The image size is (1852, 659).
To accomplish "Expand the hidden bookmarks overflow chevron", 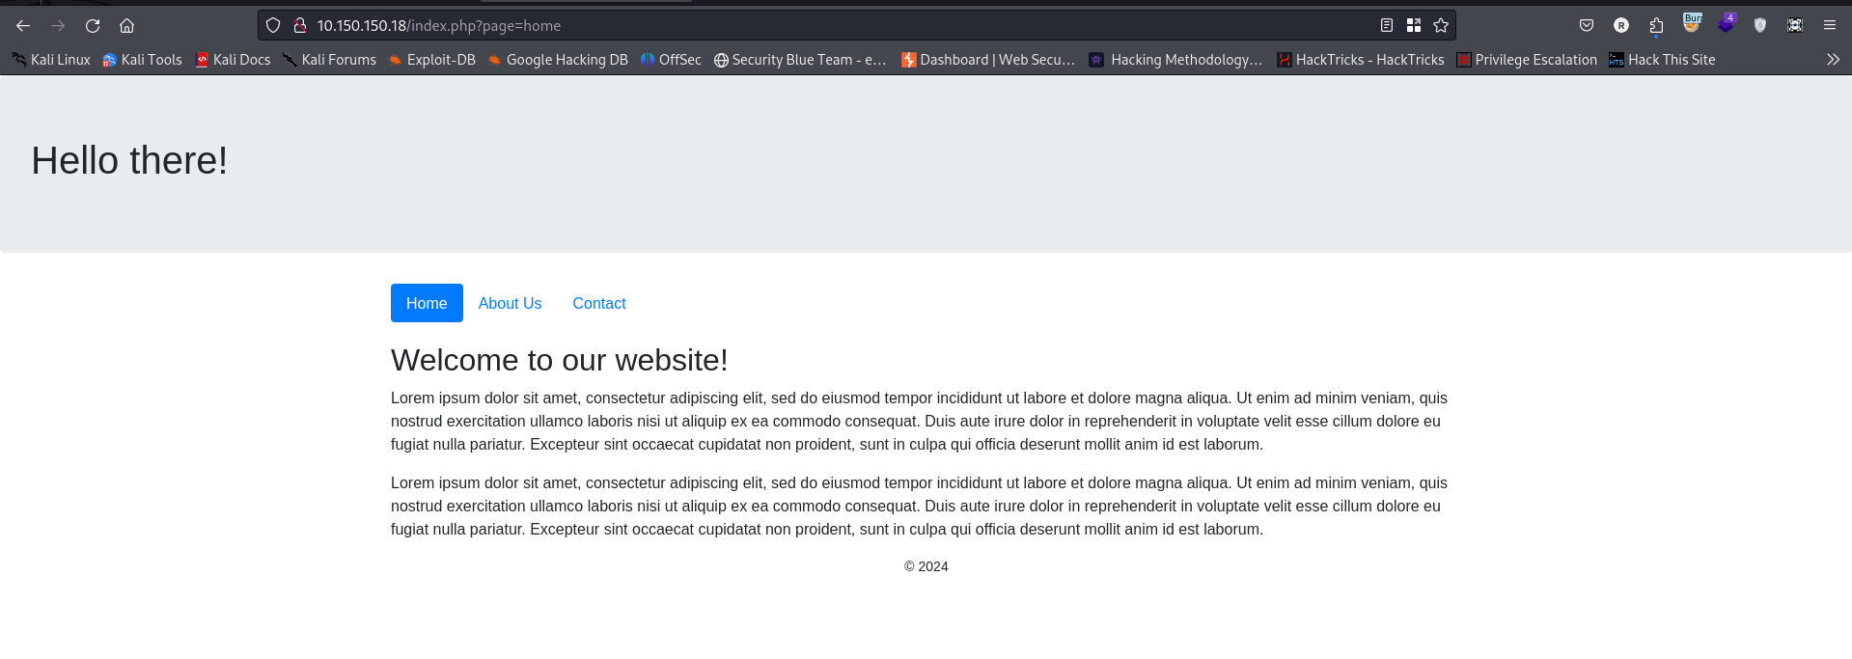I will pos(1833,60).
